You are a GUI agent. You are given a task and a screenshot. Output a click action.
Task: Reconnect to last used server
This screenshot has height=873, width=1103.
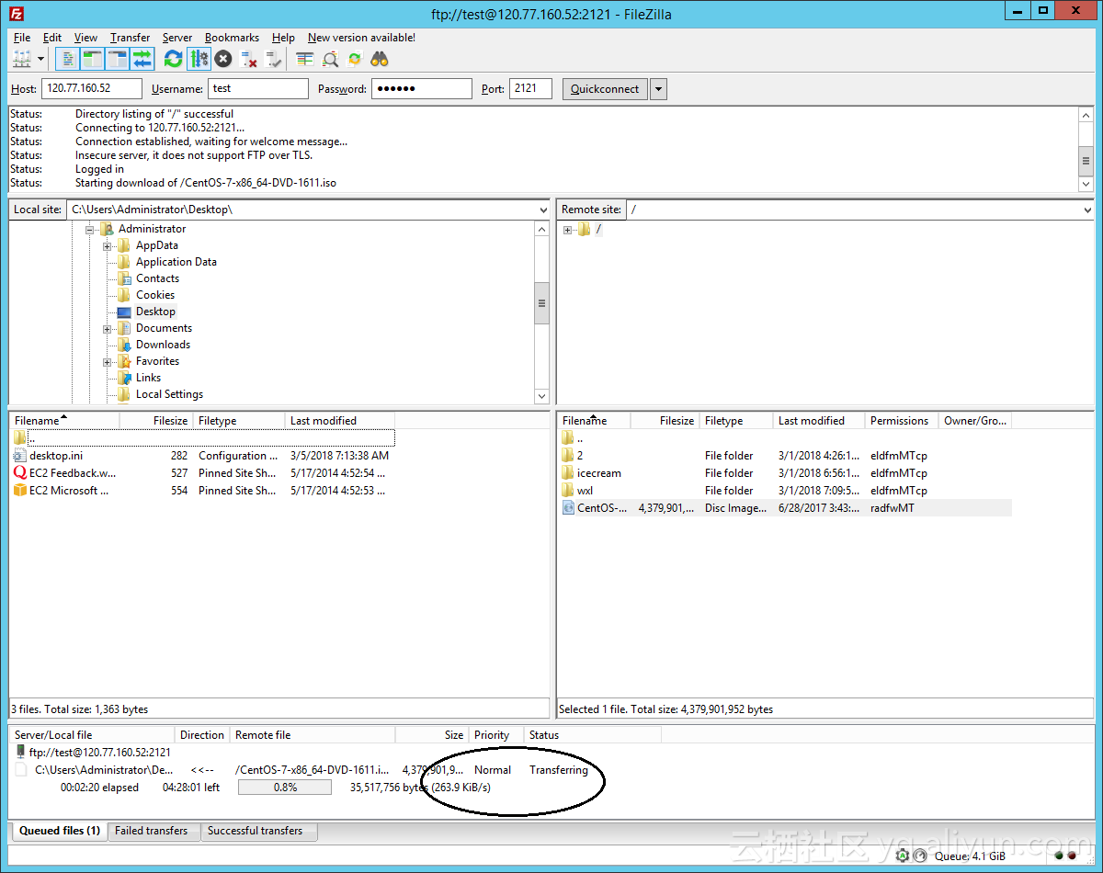click(274, 59)
